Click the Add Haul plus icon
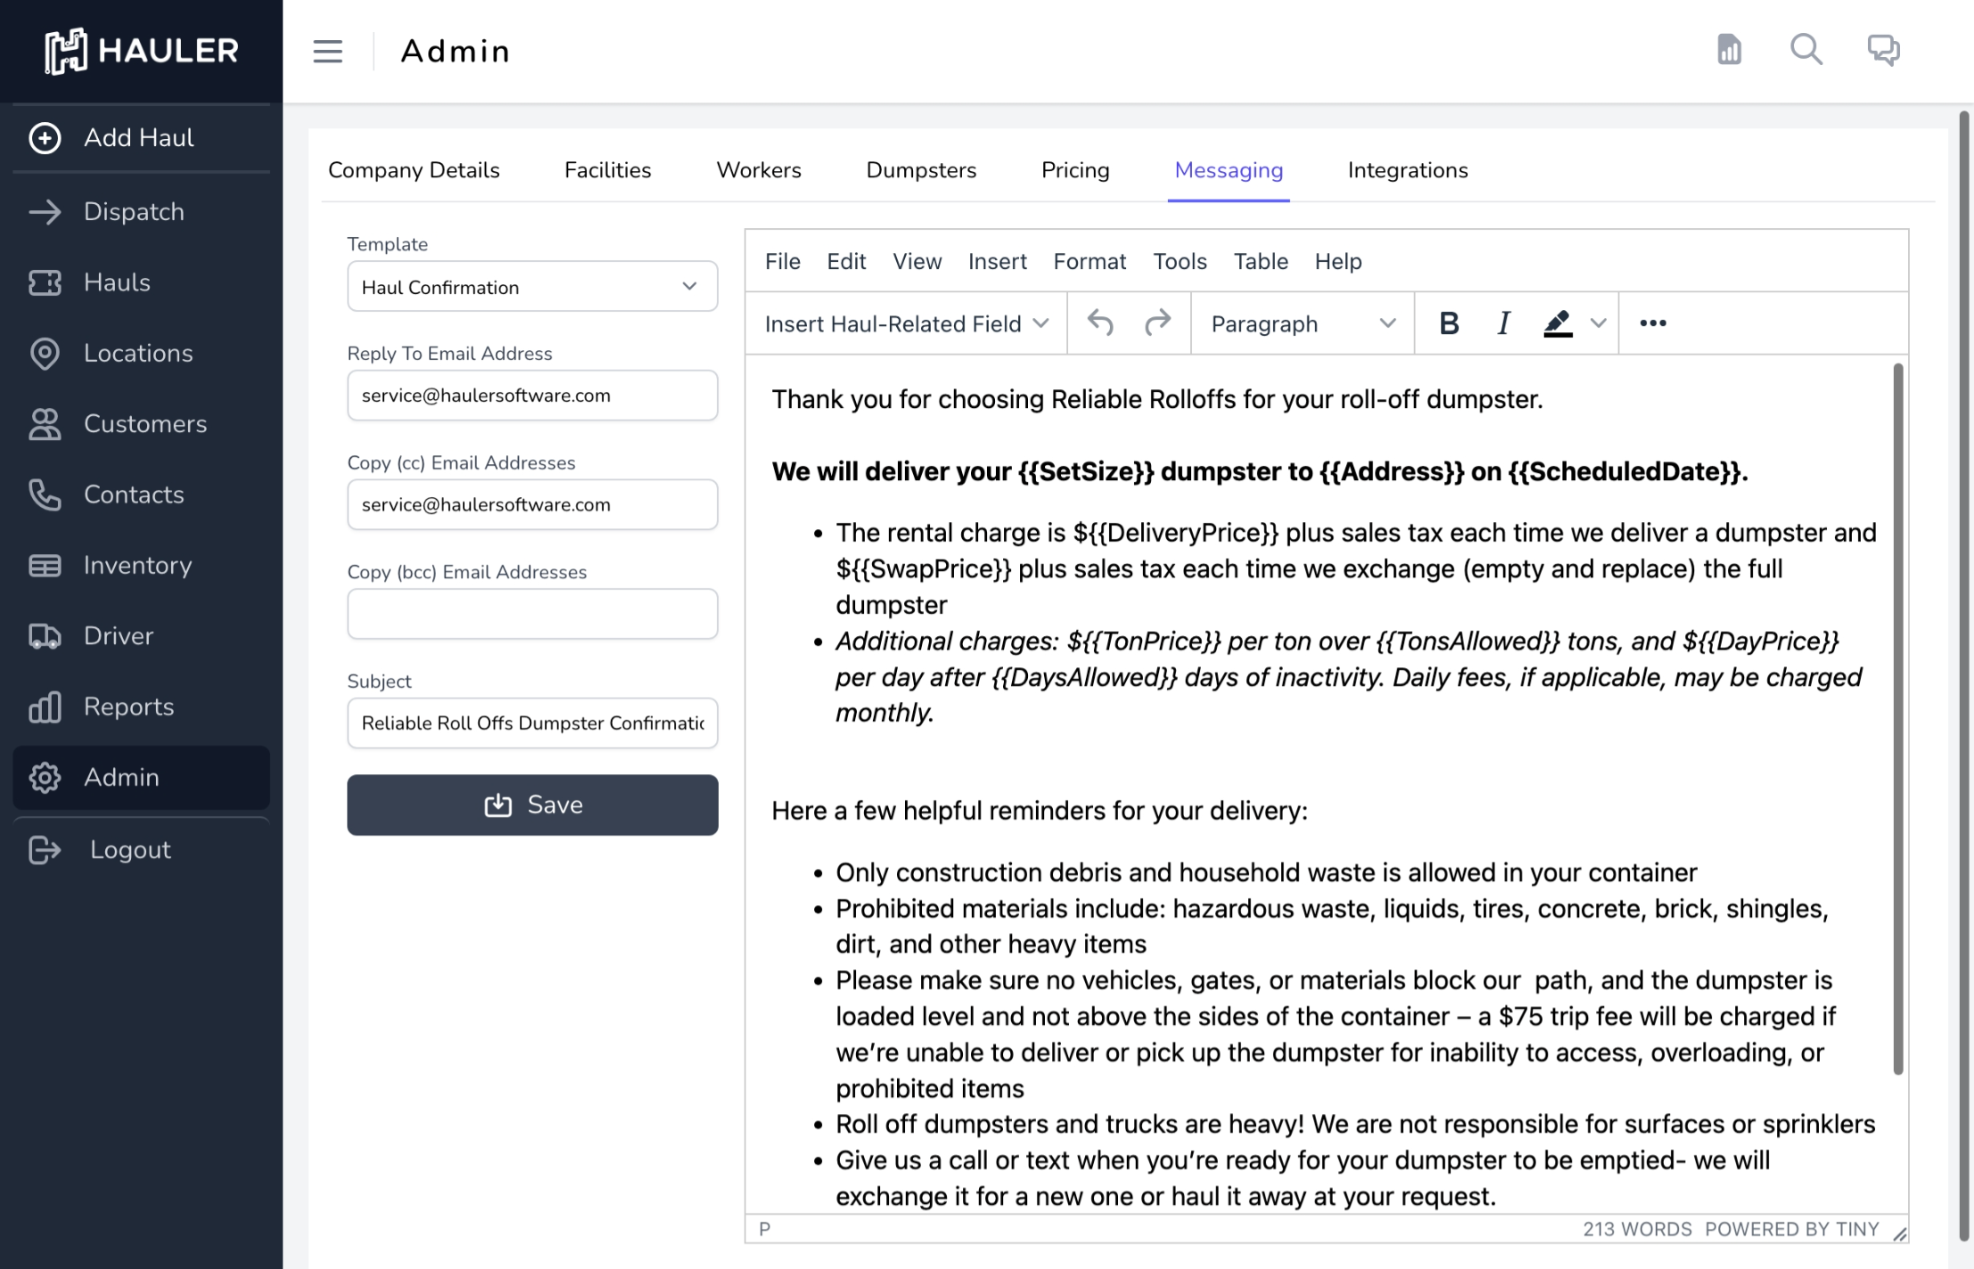Image resolution: width=1974 pixels, height=1269 pixels. (x=45, y=138)
